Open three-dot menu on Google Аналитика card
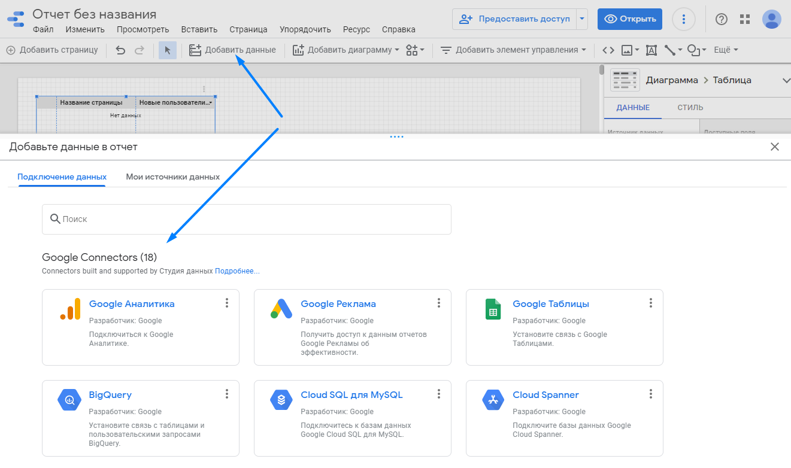This screenshot has height=468, width=791. coord(227,303)
